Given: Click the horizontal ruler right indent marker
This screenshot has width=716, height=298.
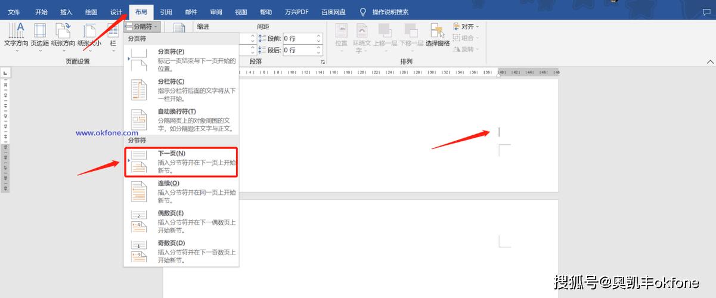Looking at the screenshot, I should [x=499, y=74].
